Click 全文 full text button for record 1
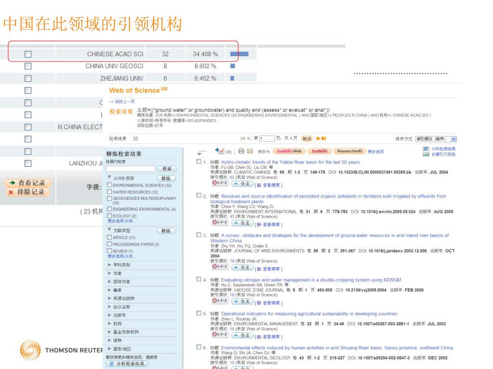 pyautogui.click(x=243, y=184)
